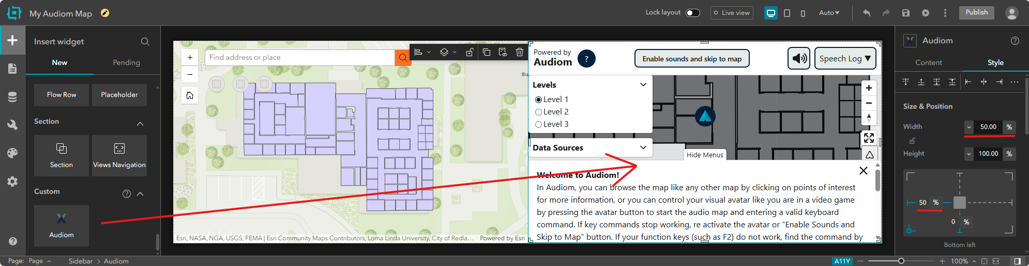Open the Auto resolution dropdown
1029x266 pixels.
click(829, 13)
